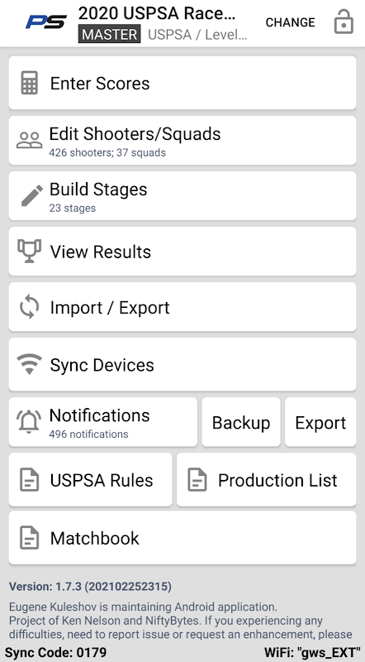Tap the calculator icon beside Enter Scores
Image resolution: width=365 pixels, height=662 pixels.
pos(30,83)
